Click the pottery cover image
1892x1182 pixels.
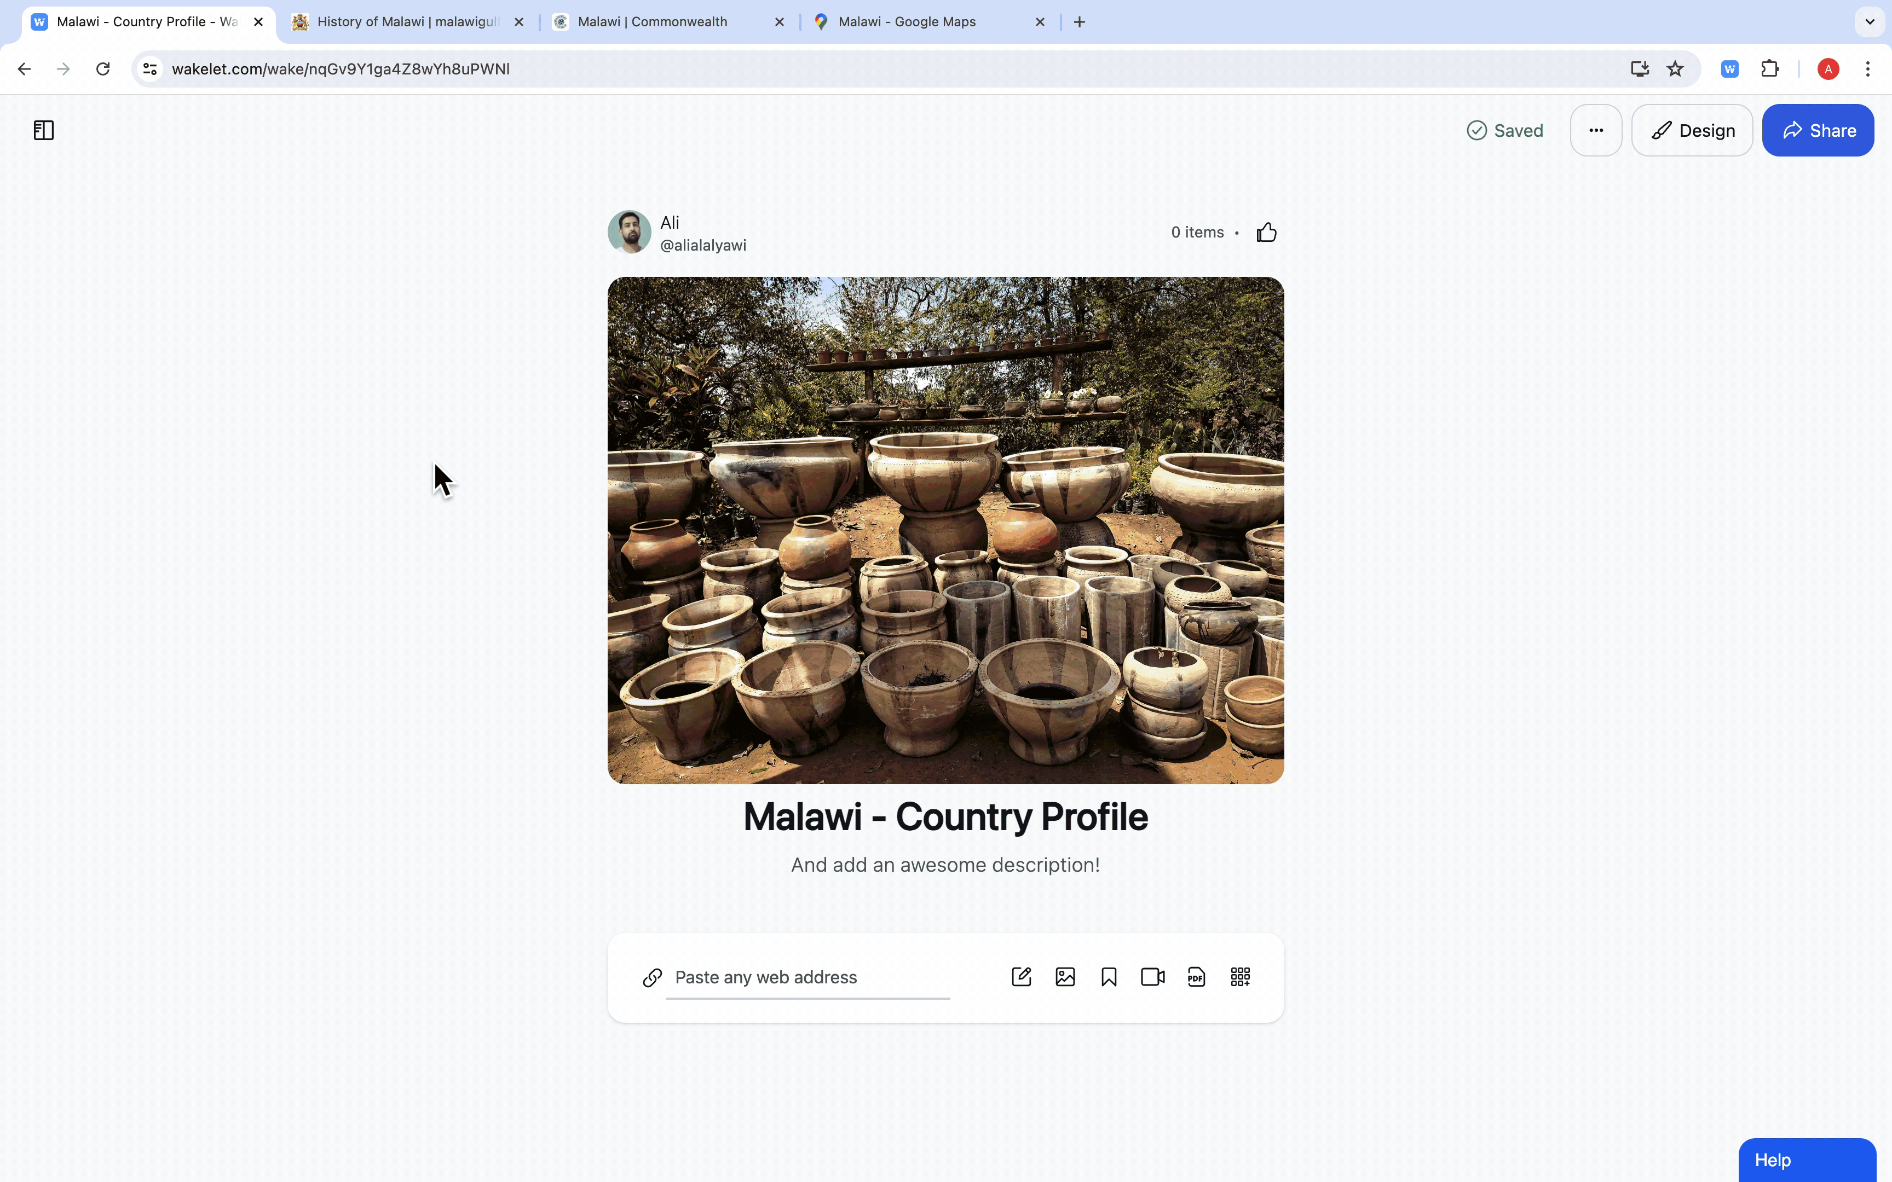coord(945,530)
